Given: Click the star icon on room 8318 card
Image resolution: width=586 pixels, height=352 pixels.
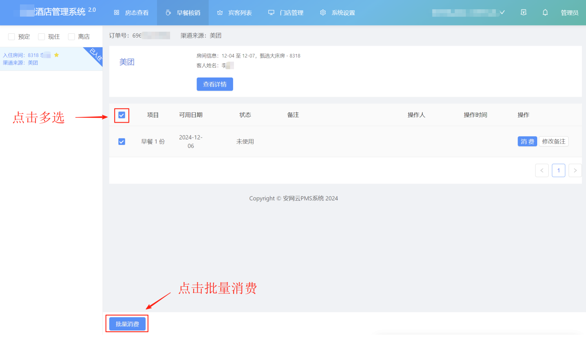Looking at the screenshot, I should point(57,55).
